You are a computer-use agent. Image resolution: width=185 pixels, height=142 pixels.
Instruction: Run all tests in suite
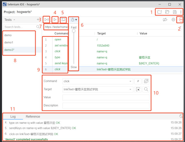pos(46,19)
